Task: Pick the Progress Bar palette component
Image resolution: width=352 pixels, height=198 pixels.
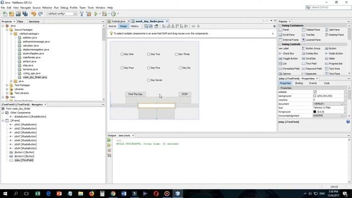Action: tap(334, 64)
